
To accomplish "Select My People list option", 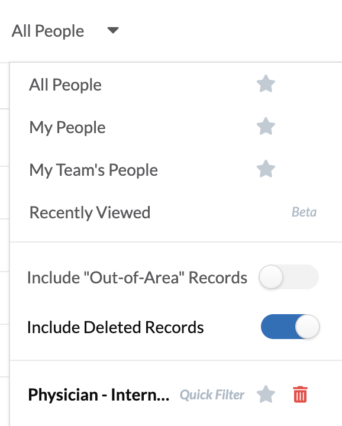I will [67, 127].
